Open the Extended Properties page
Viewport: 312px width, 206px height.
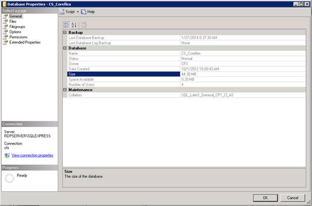tap(25, 42)
